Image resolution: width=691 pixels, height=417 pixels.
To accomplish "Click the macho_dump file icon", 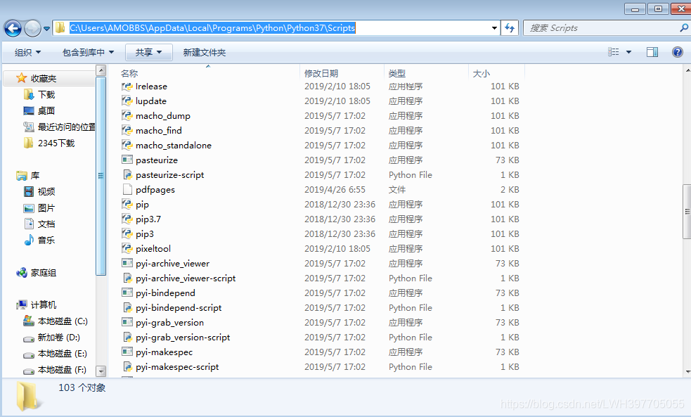I will click(127, 116).
